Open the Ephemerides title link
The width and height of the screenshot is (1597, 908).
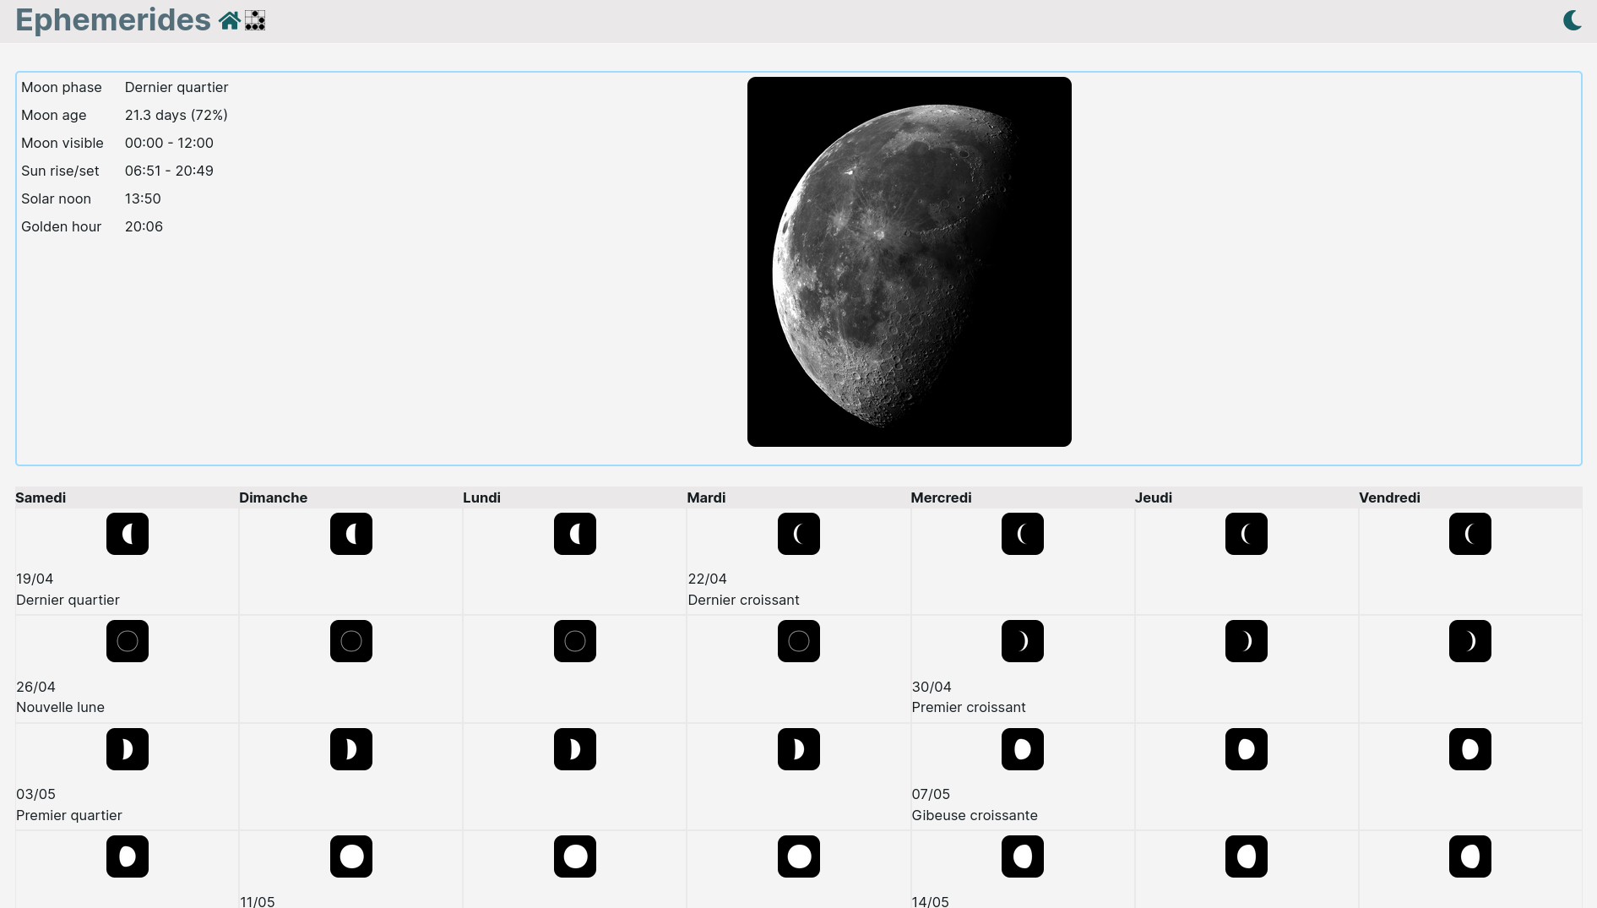click(x=113, y=20)
